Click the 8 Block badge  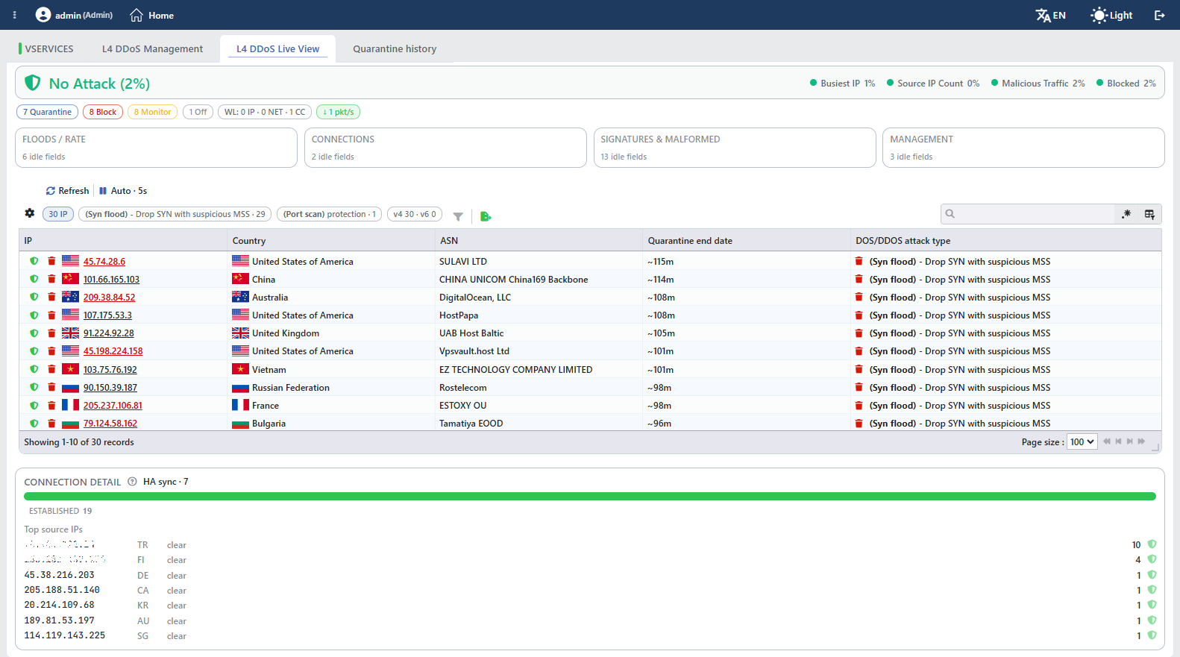coord(103,112)
